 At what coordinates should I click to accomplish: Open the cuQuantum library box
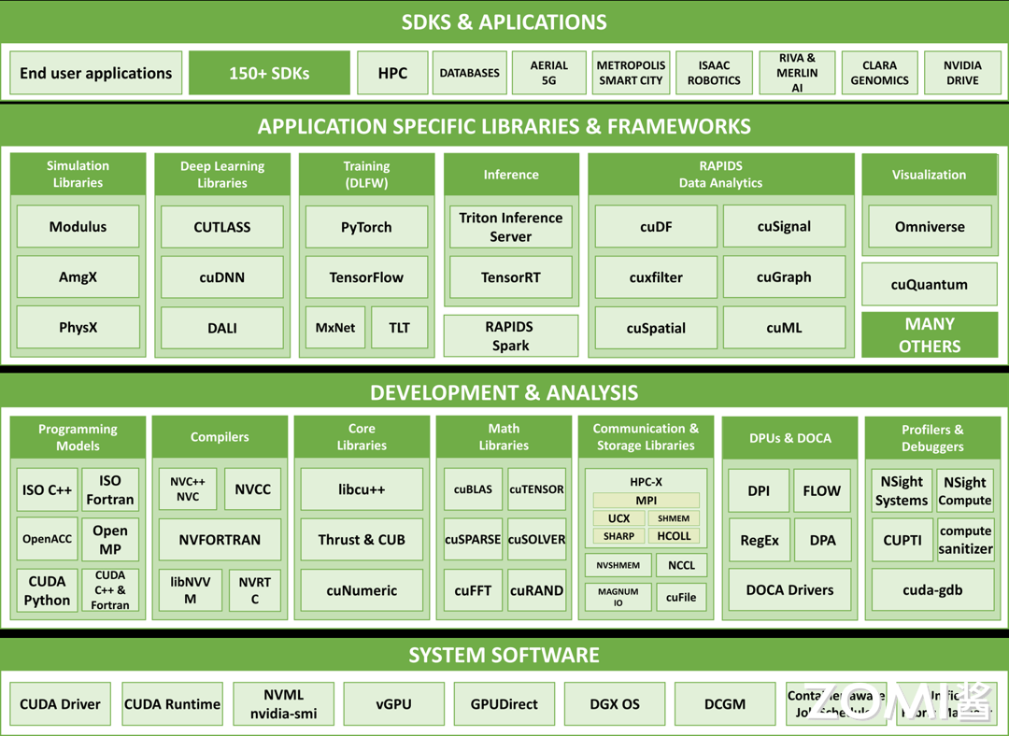click(x=929, y=284)
